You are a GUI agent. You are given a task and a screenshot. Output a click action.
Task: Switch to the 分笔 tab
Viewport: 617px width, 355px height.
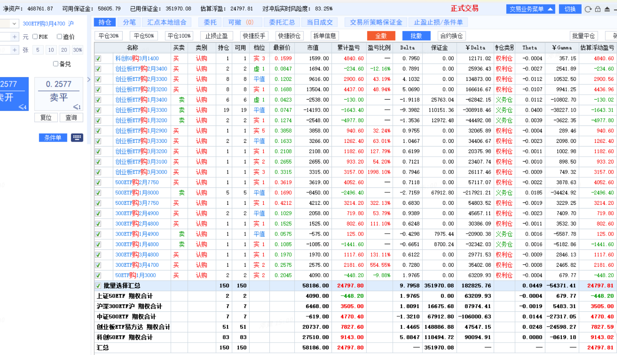tap(129, 22)
